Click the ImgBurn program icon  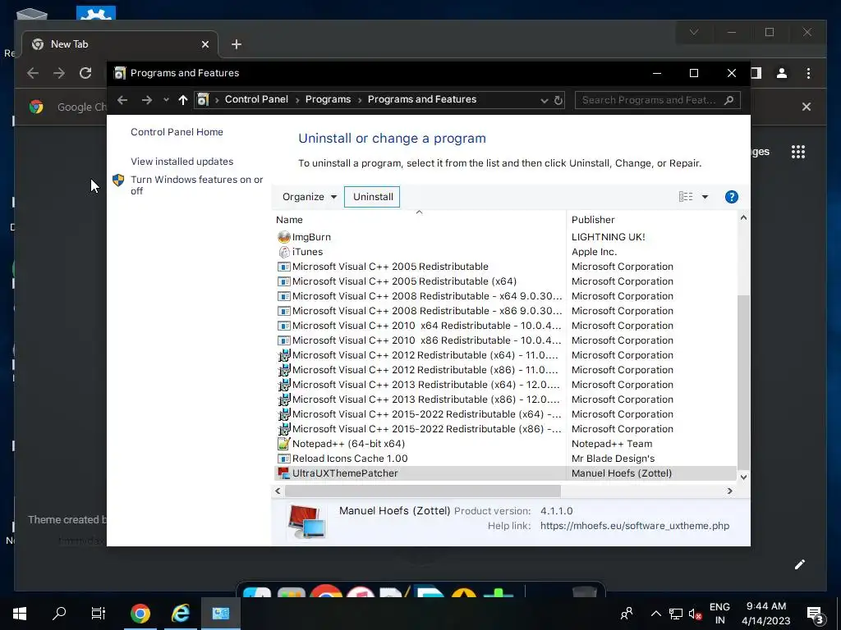283,237
